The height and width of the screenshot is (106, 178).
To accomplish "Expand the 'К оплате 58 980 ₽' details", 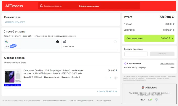I will click(107, 92).
